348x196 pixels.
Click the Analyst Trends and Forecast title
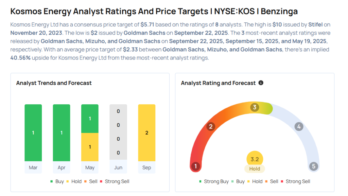click(54, 83)
